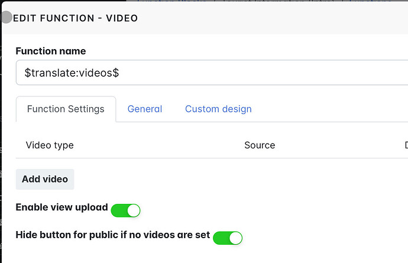
Task: Click the gray circle beside the dialog title
Action: point(6,18)
